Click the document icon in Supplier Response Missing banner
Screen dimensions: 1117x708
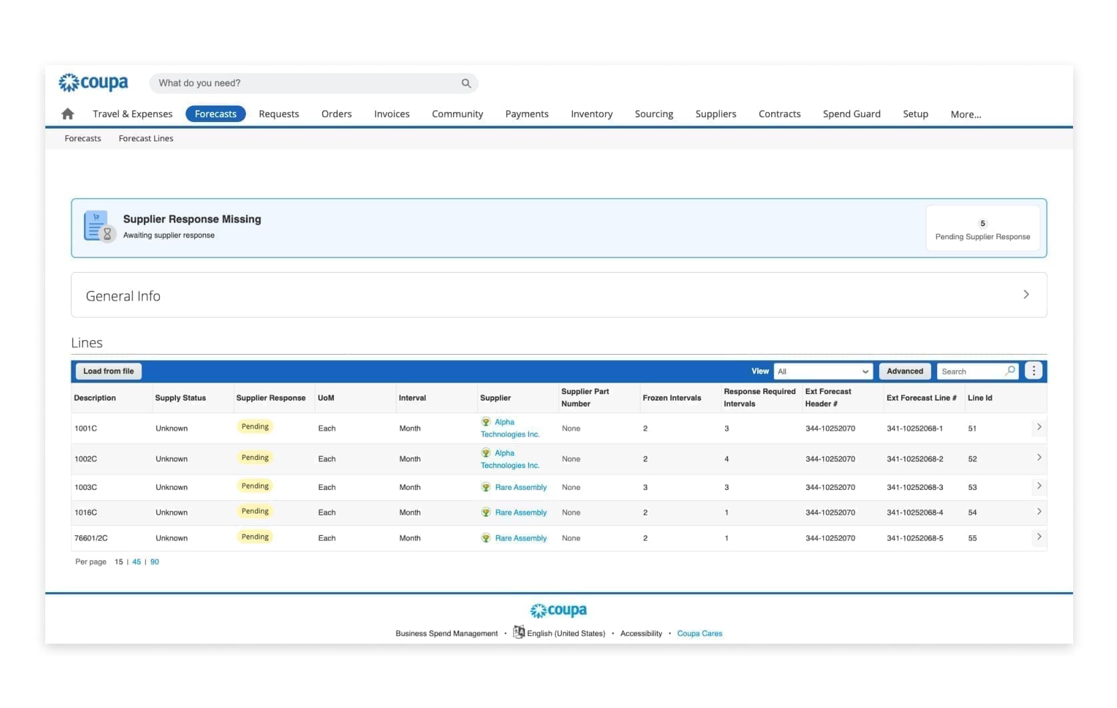[96, 225]
